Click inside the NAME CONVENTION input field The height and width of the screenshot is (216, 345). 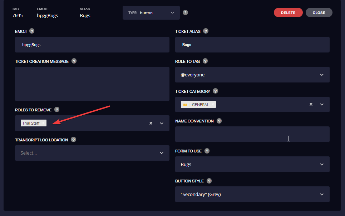point(252,134)
